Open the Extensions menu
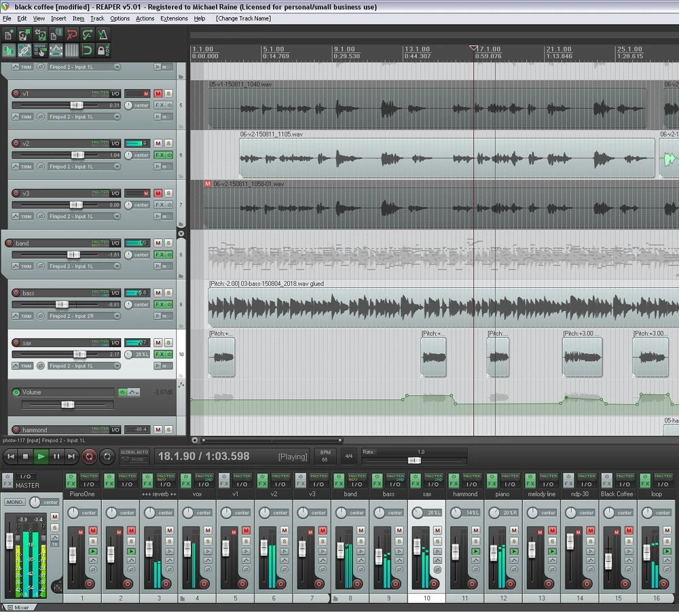The height and width of the screenshot is (612, 679). pyautogui.click(x=174, y=18)
